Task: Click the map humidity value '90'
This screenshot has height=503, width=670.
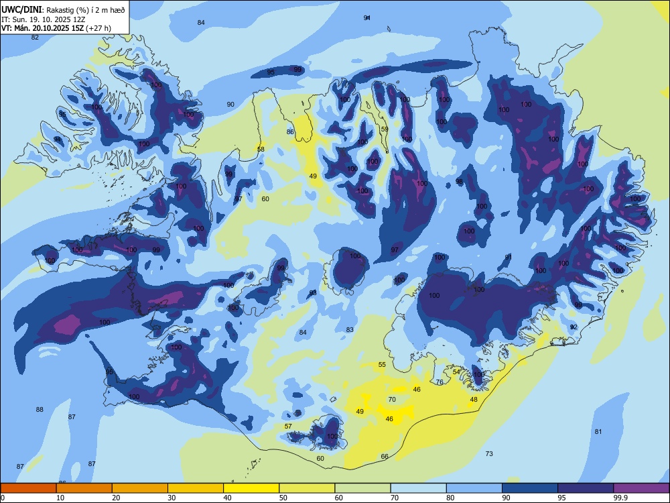Action: click(x=230, y=105)
